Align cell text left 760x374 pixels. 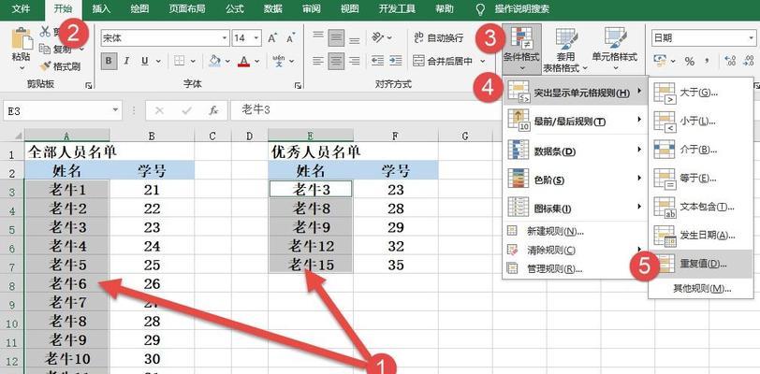[318, 61]
